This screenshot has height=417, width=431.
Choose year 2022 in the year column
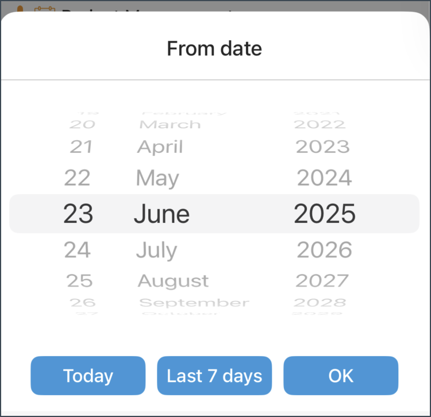pyautogui.click(x=320, y=125)
